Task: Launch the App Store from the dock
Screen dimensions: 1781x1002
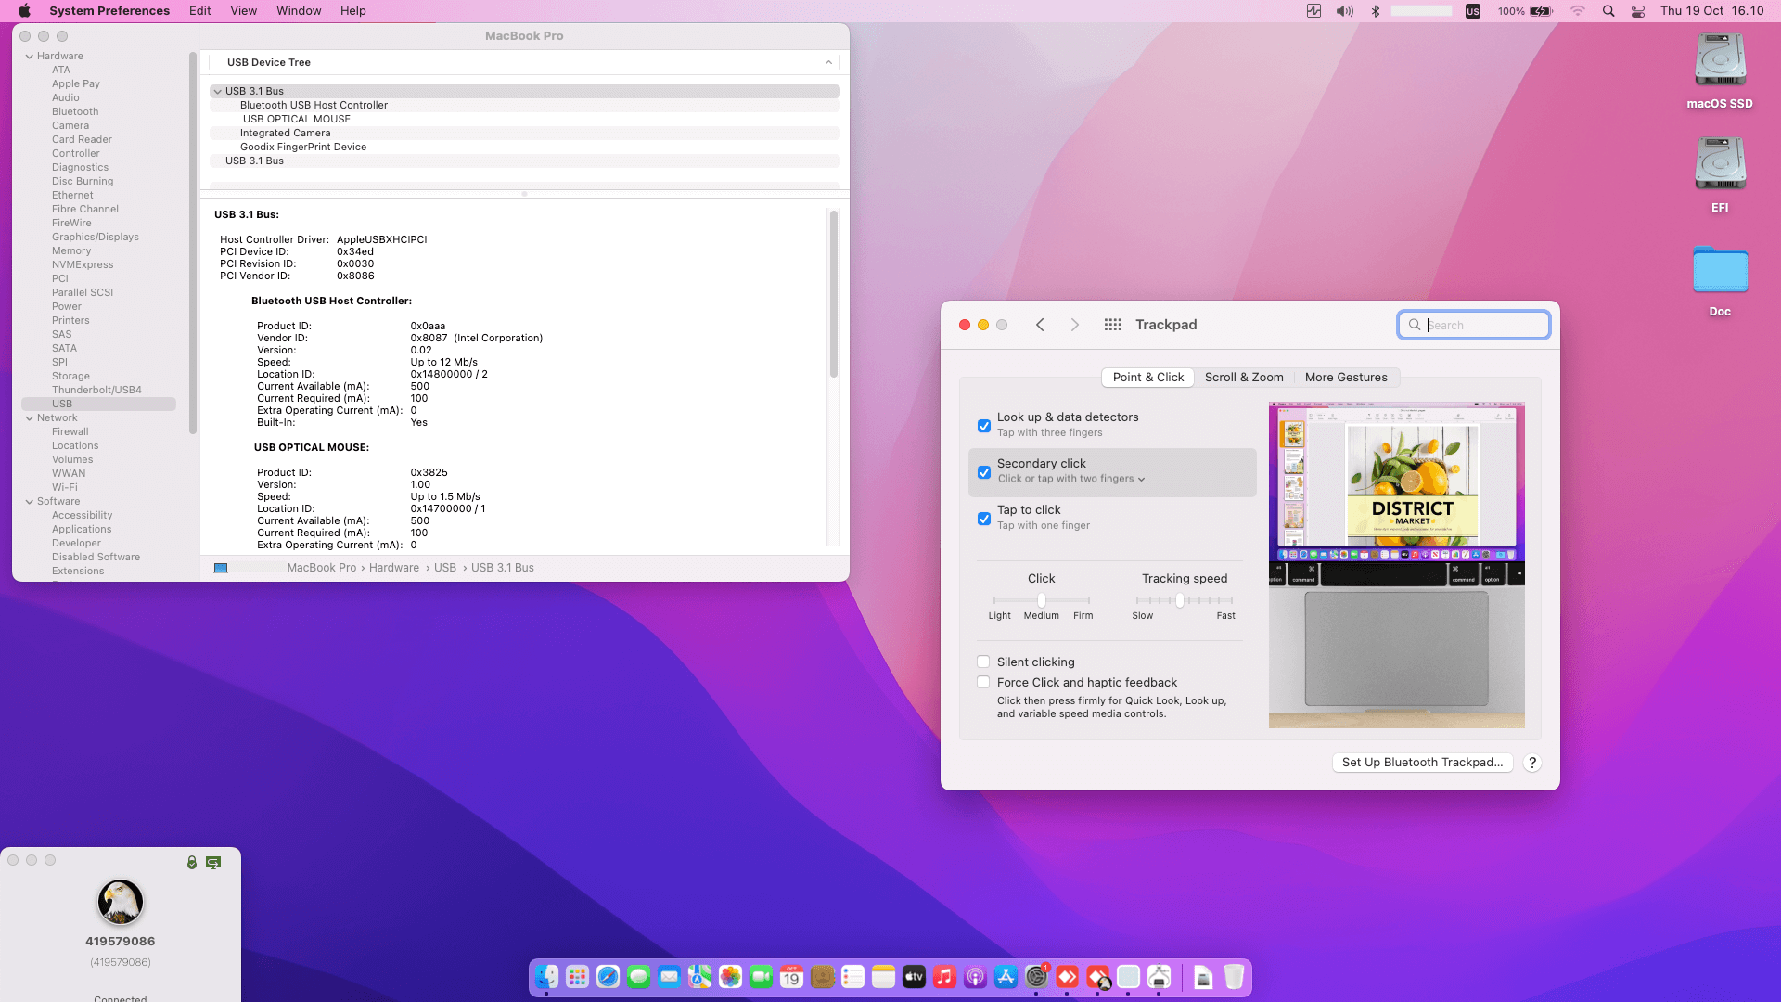Action: tap(1006, 977)
